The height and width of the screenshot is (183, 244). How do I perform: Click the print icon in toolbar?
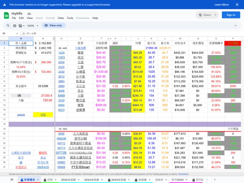14,25
